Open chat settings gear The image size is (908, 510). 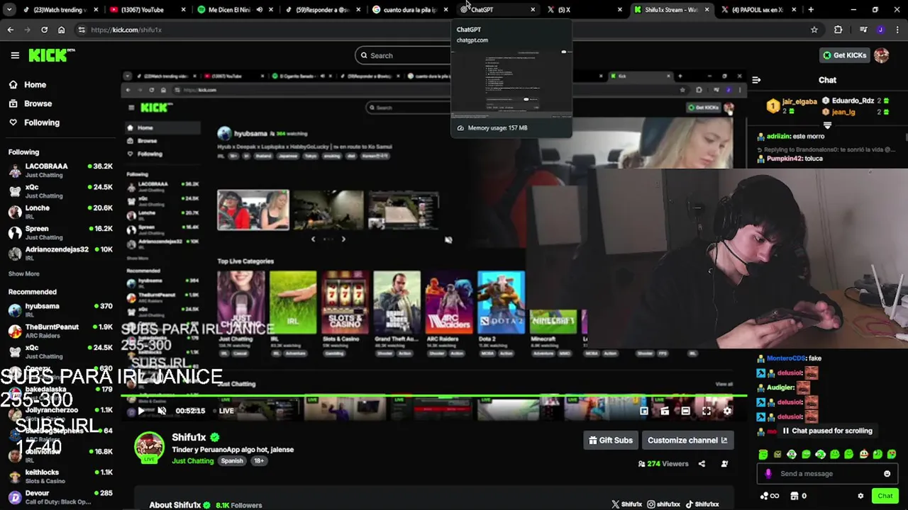(x=860, y=496)
